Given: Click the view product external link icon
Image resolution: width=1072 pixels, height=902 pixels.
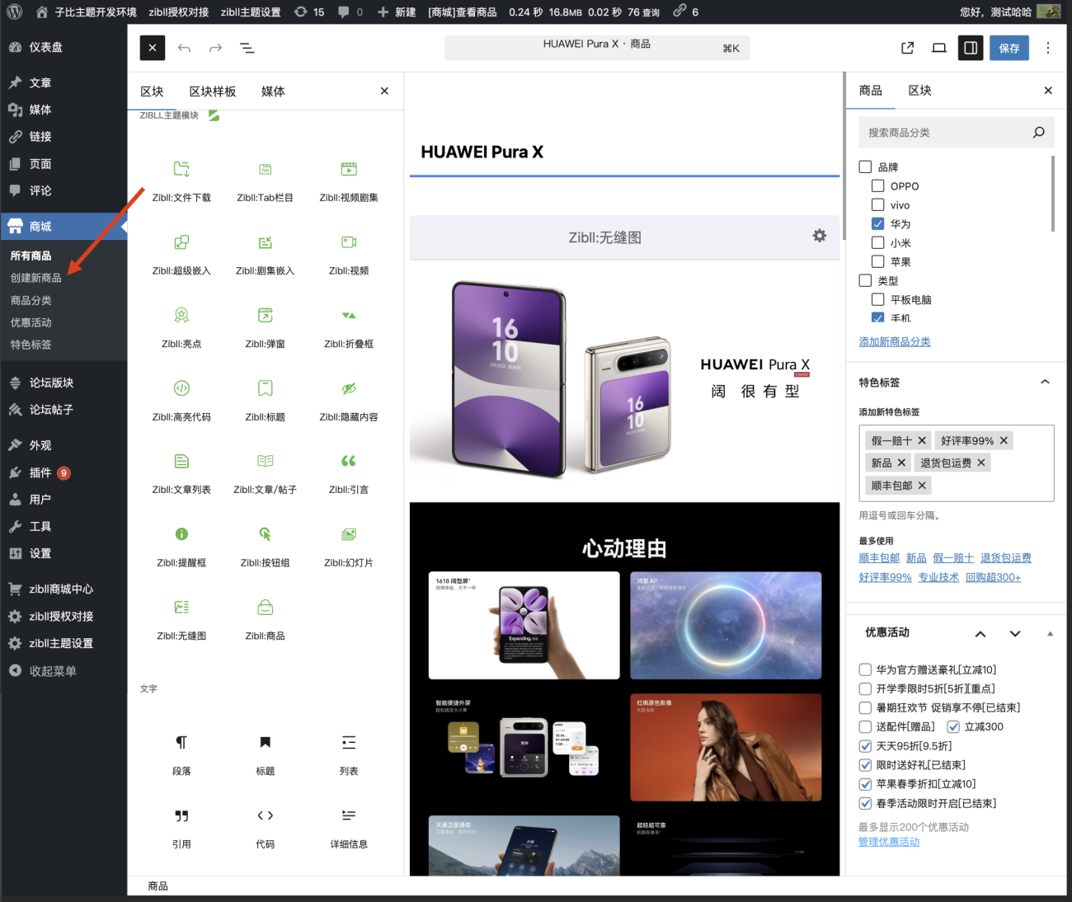Looking at the screenshot, I should (x=907, y=48).
